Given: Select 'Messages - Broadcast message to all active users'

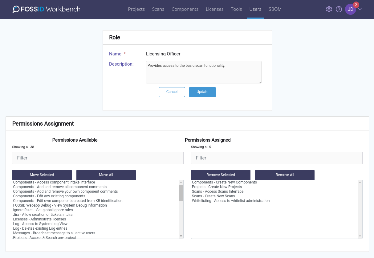Looking at the screenshot, I should [x=96, y=233].
